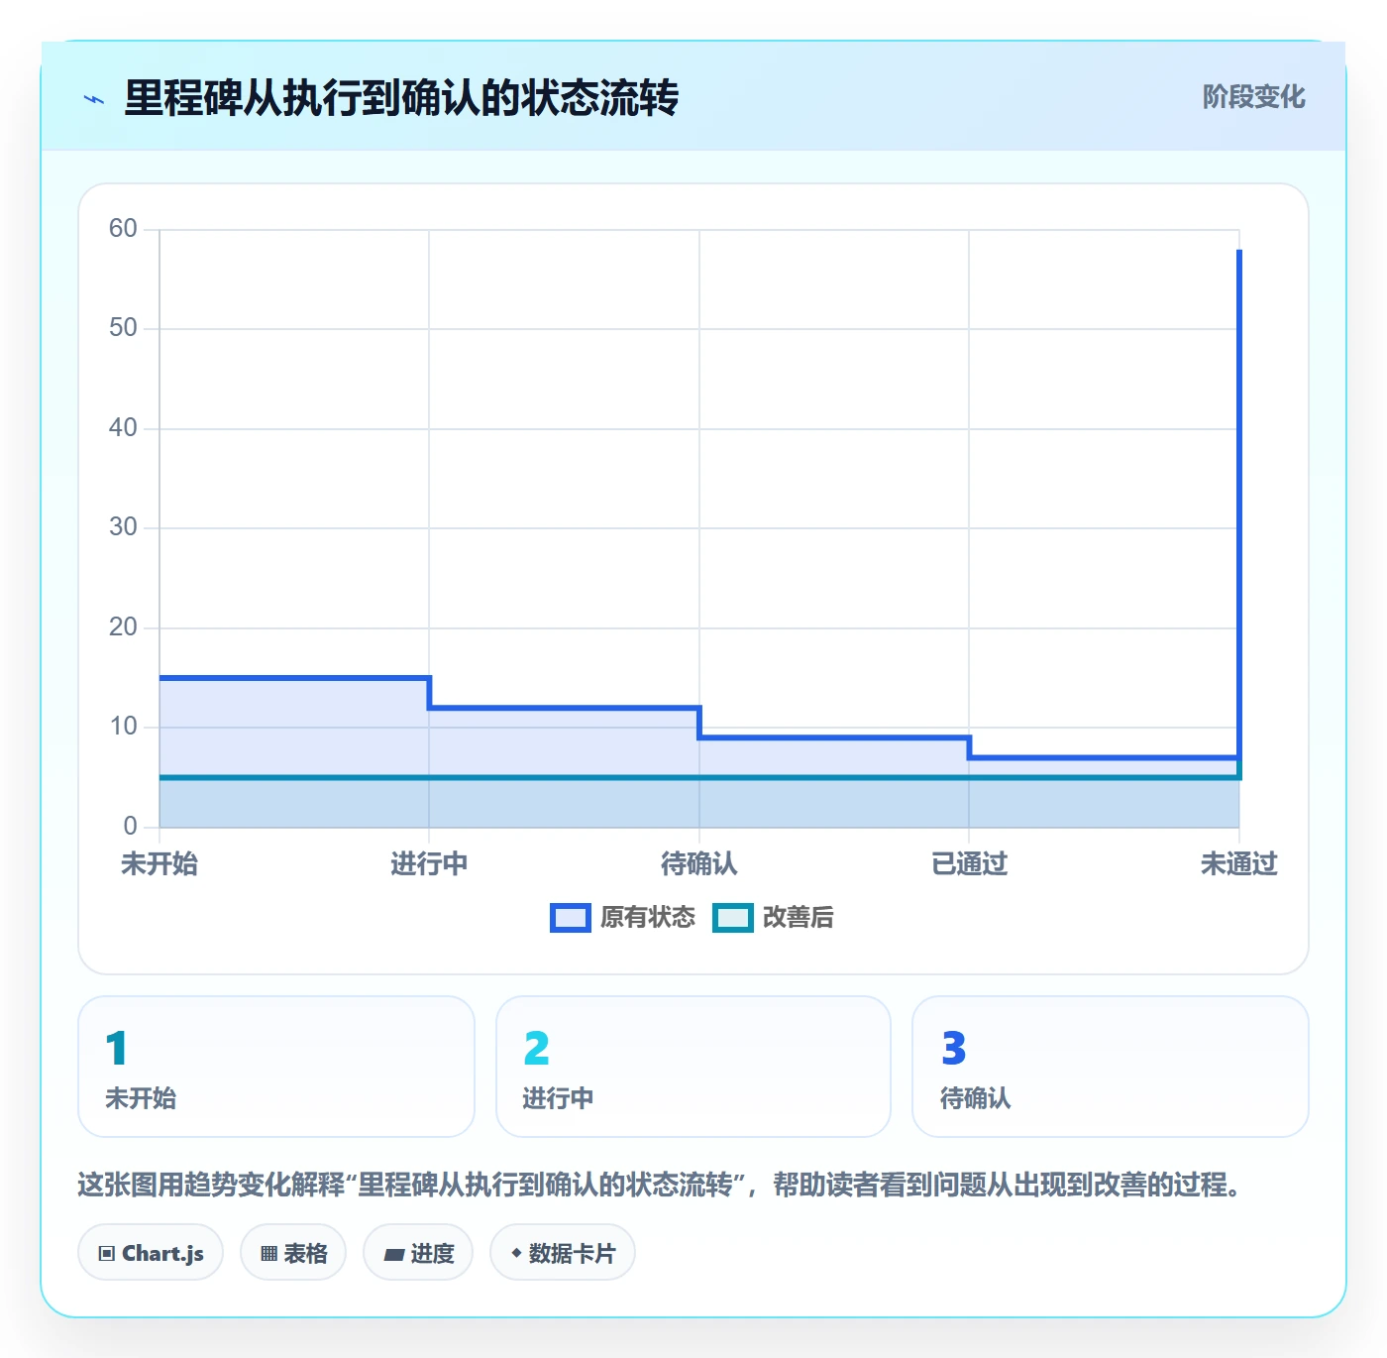Click the bar icon in 进度 chip

click(394, 1255)
